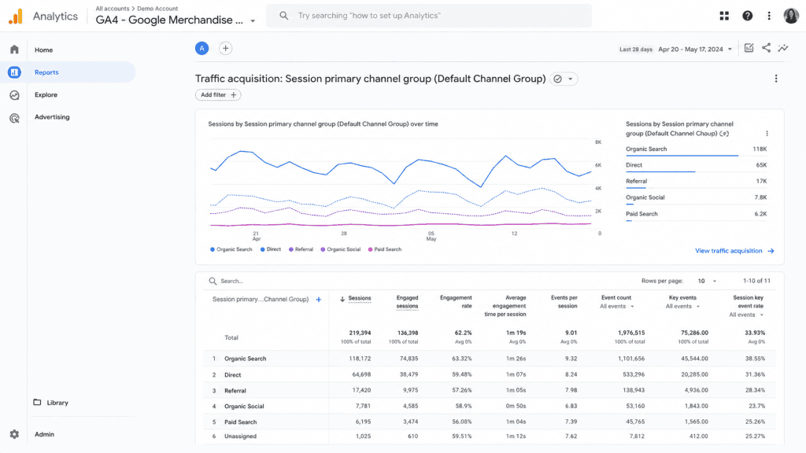Go to Home in the sidebar

44,50
